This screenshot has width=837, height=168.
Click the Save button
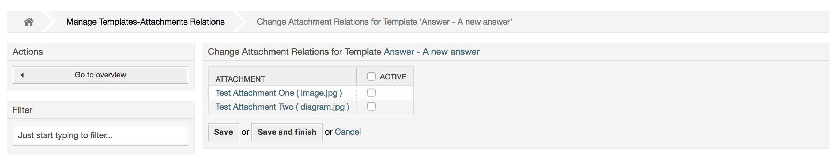(x=224, y=132)
